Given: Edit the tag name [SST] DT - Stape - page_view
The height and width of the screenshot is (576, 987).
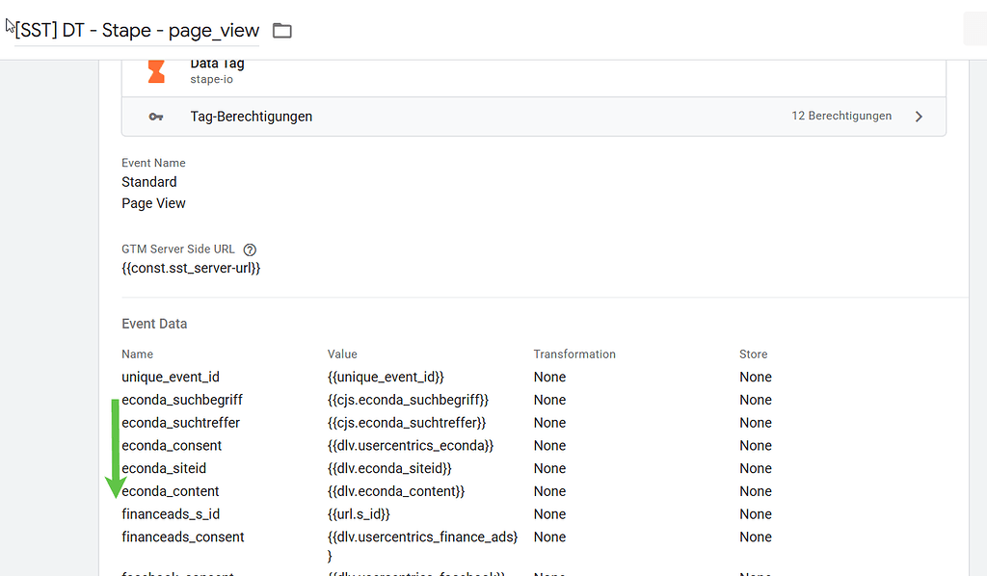Looking at the screenshot, I should coord(136,30).
